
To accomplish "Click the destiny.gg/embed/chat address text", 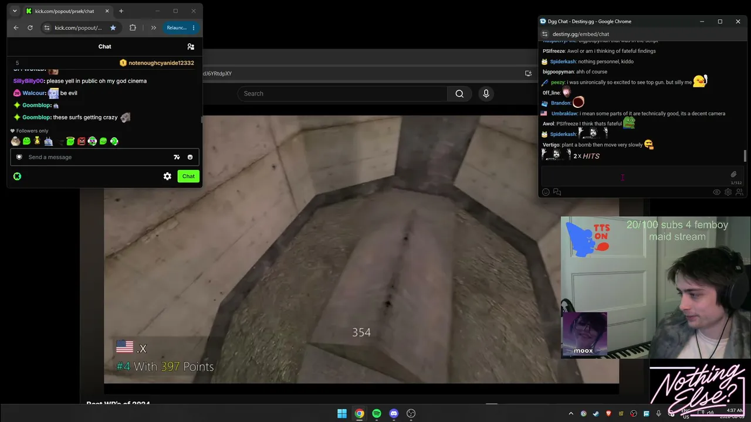I will click(x=581, y=34).
